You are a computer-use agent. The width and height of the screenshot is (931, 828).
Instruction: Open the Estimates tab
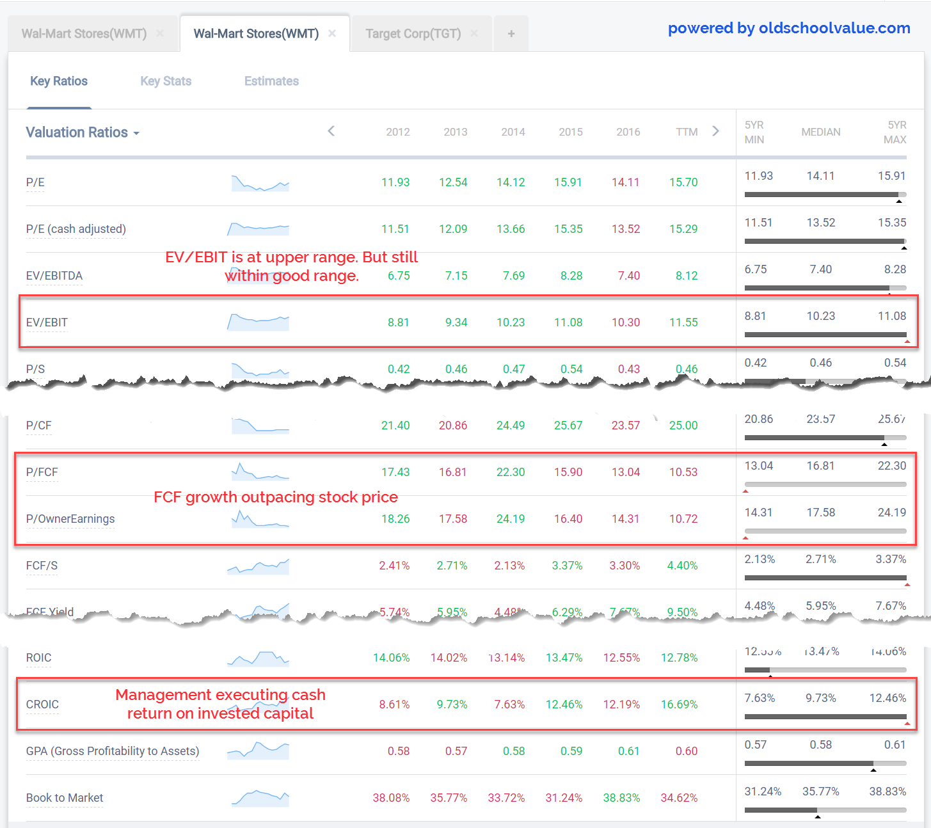click(x=271, y=81)
